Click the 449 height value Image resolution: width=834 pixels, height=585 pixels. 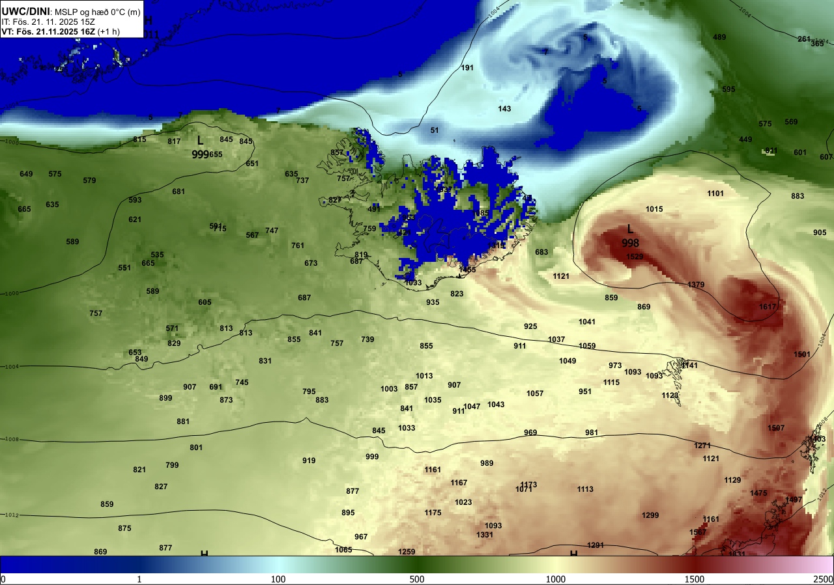[745, 139]
